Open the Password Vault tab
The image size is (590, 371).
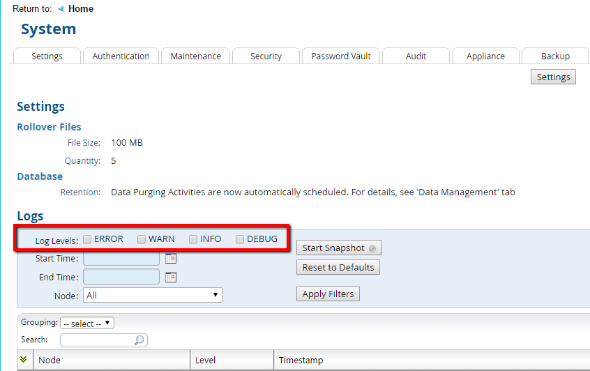point(341,56)
